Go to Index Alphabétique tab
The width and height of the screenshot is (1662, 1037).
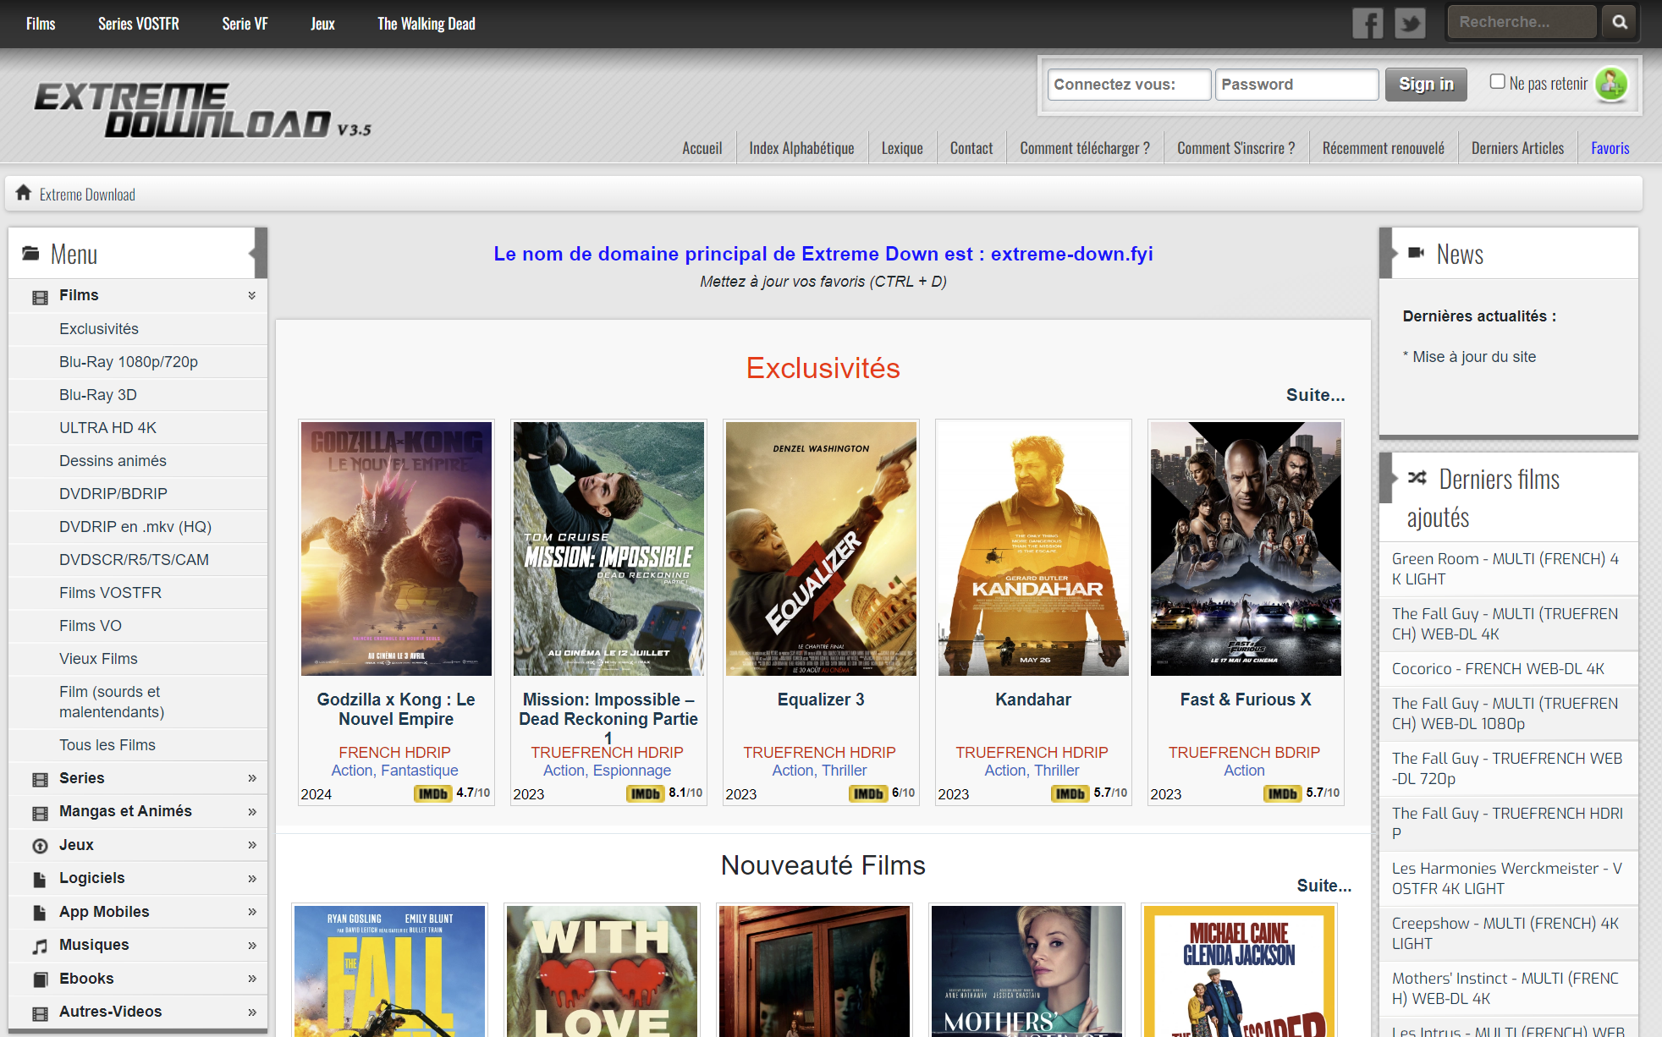pyautogui.click(x=801, y=148)
